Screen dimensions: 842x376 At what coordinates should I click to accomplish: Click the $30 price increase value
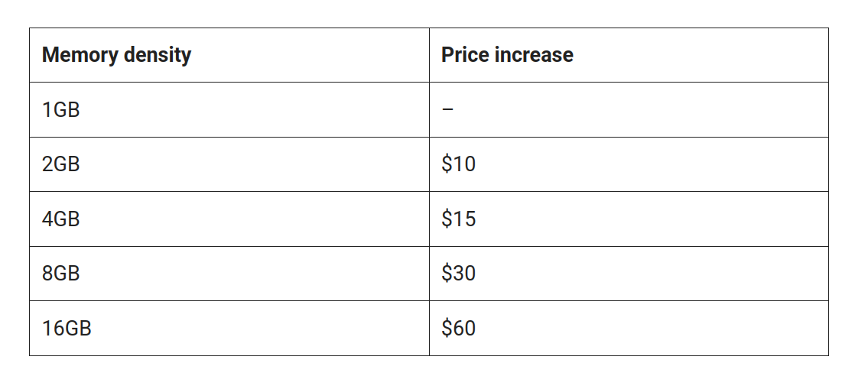tap(458, 274)
